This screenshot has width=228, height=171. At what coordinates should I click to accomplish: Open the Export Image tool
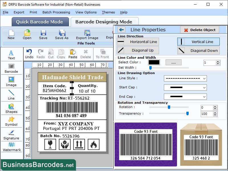87,35
